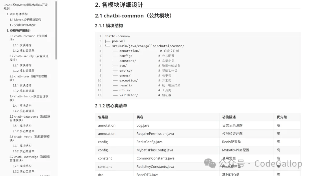Open 2.7.2 核心类清单 in the outline
Image resolution: width=312 pixels, height=176 pixels.
[23, 171]
